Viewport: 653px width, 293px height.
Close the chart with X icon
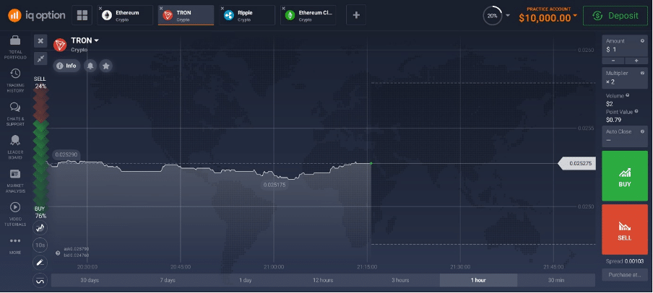click(40, 41)
